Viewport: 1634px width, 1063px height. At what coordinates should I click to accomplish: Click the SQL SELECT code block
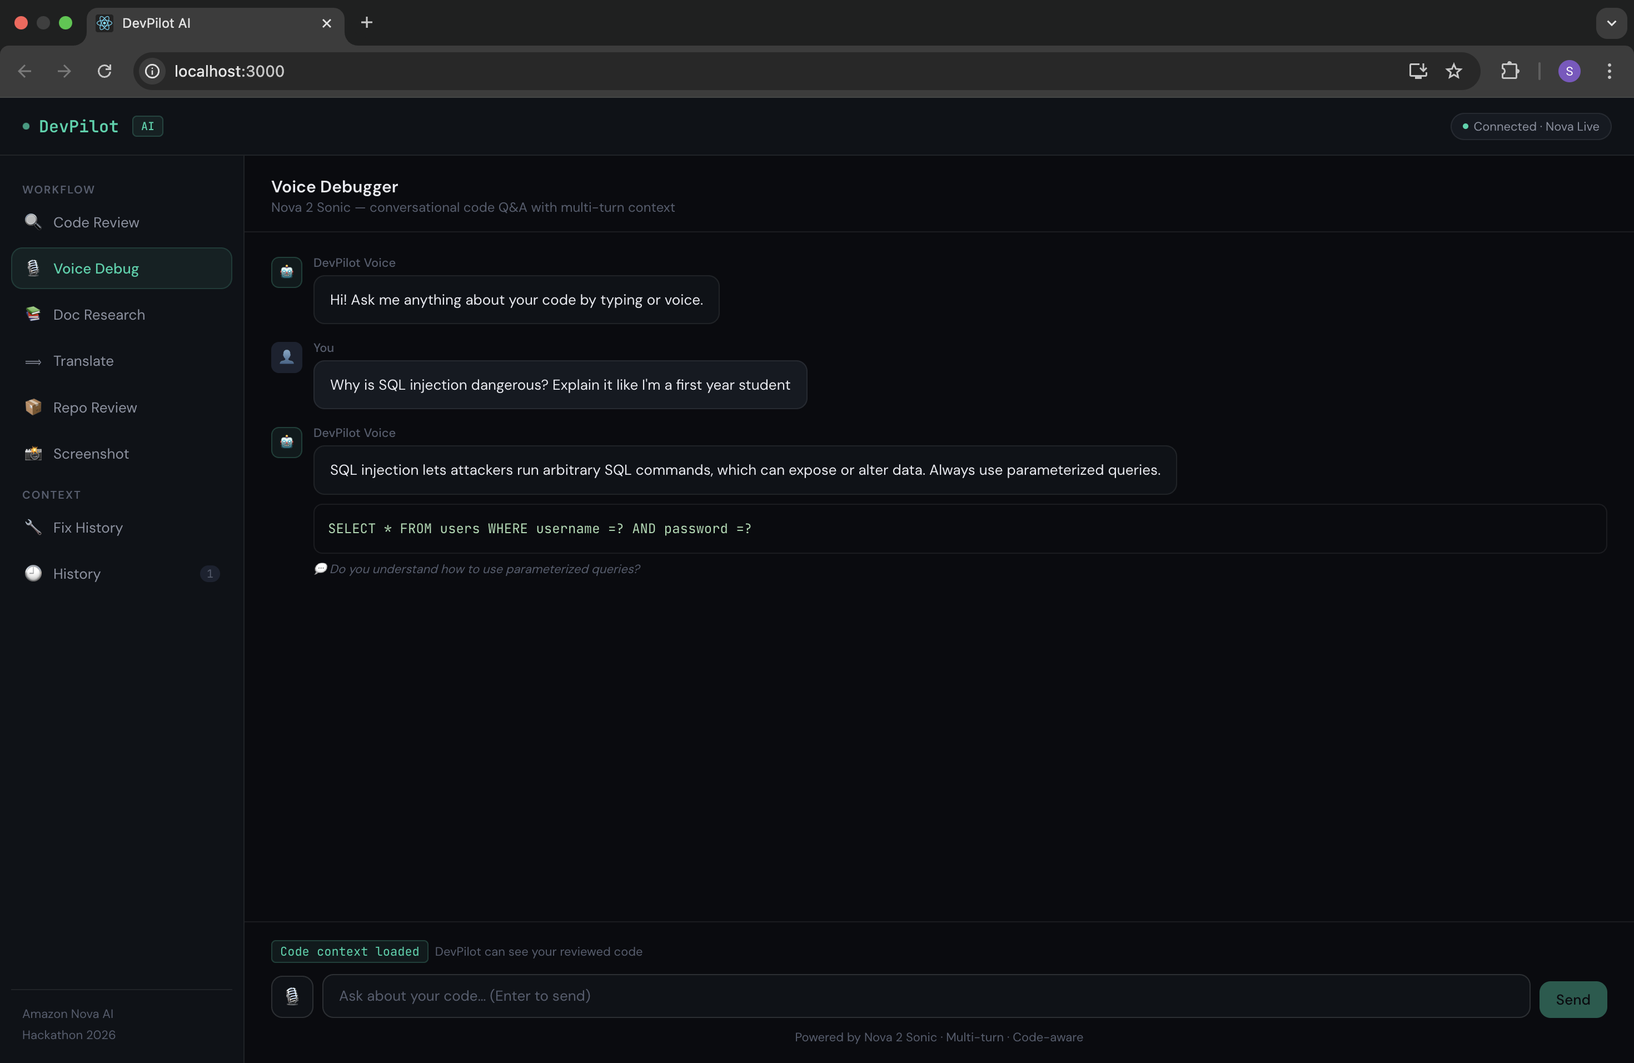pyautogui.click(x=959, y=529)
